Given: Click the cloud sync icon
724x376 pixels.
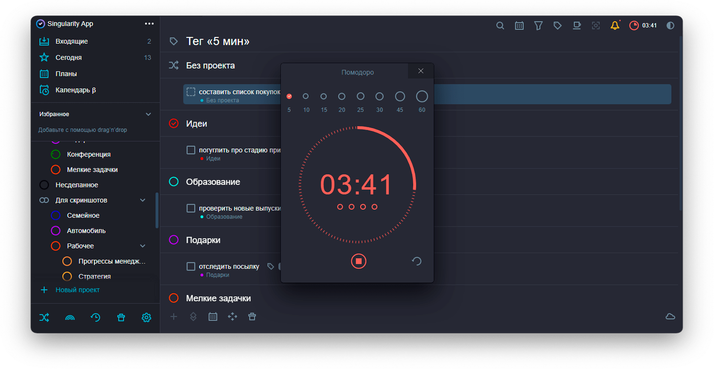Looking at the screenshot, I should pyautogui.click(x=670, y=317).
